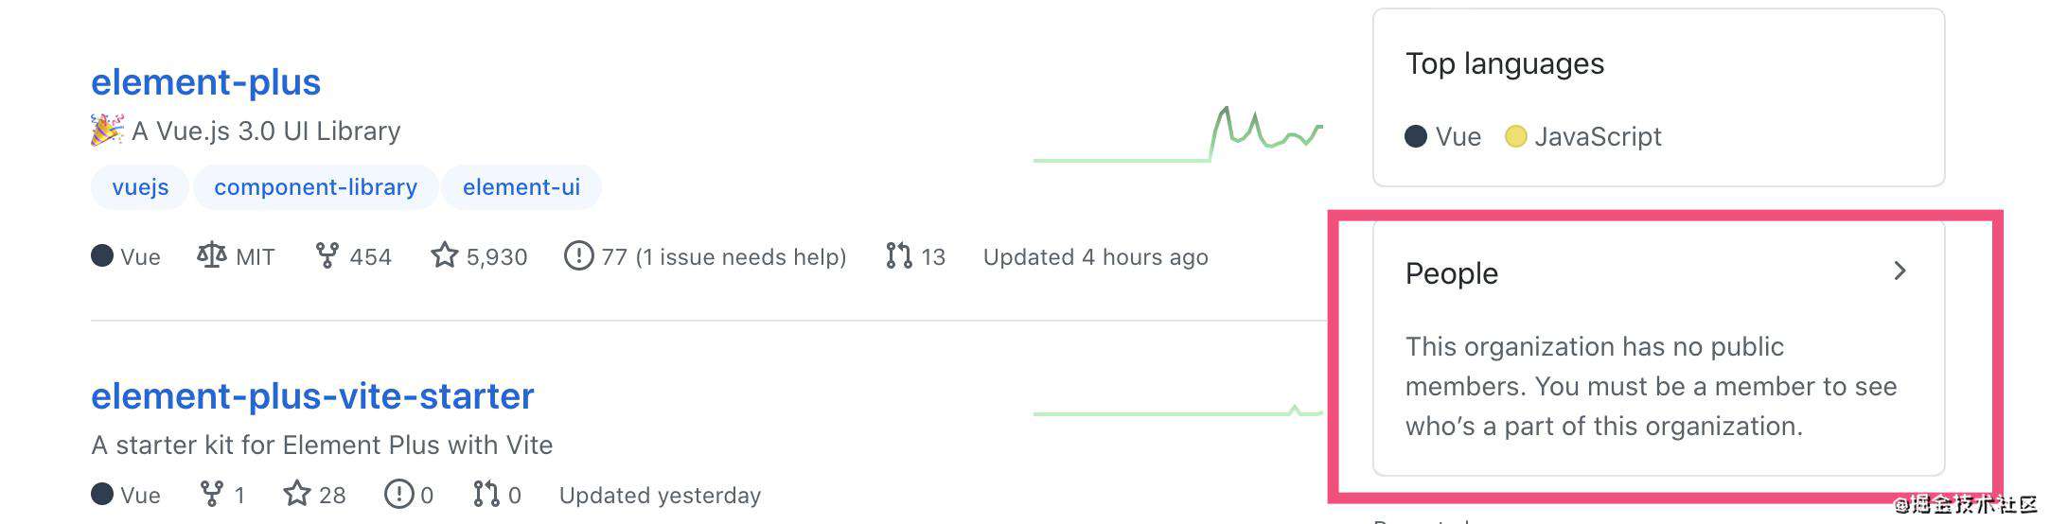The height and width of the screenshot is (524, 2050).
Task: Expand the People section chevron
Action: 1899,271
